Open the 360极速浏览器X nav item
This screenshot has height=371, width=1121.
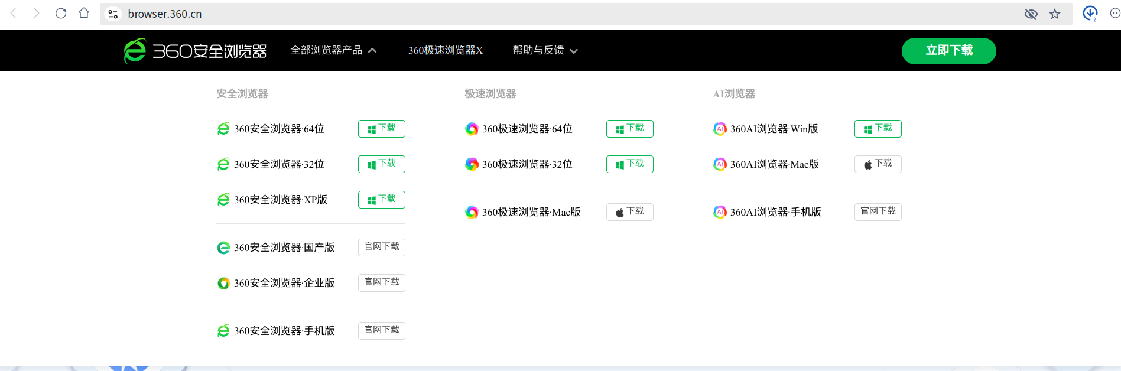coord(446,50)
